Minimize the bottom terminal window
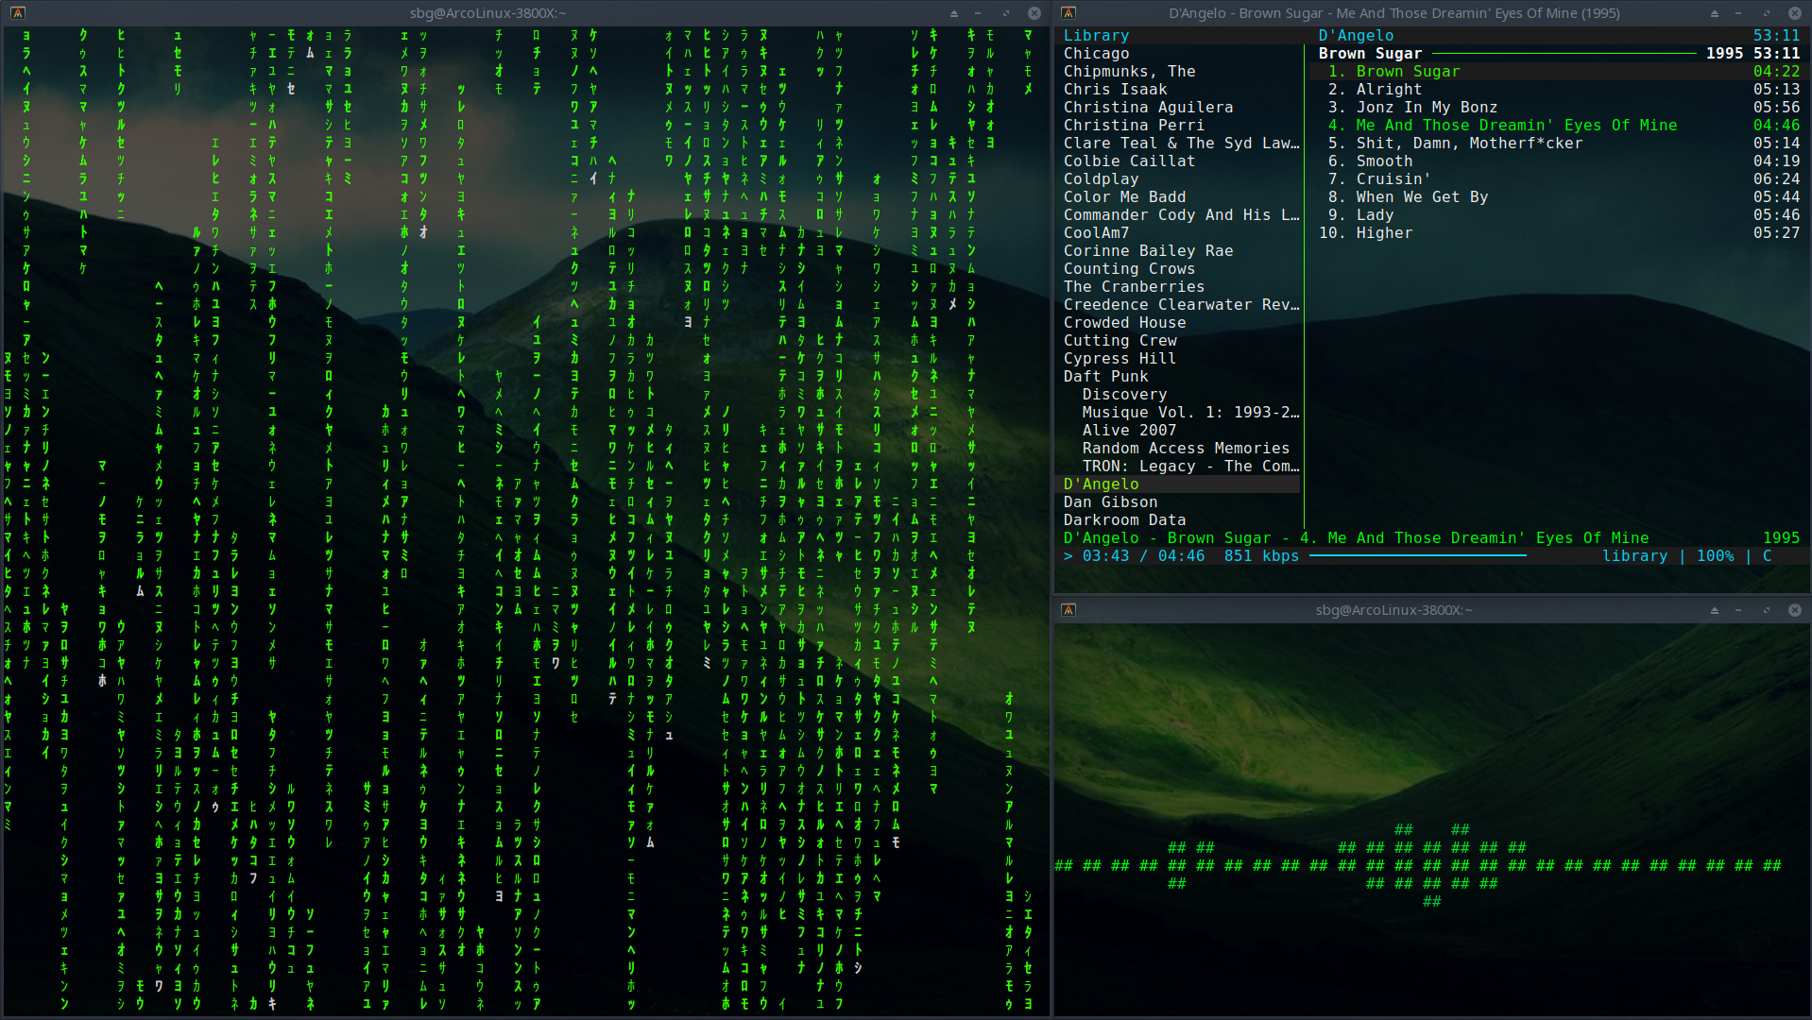1812x1020 pixels. coord(1738,610)
